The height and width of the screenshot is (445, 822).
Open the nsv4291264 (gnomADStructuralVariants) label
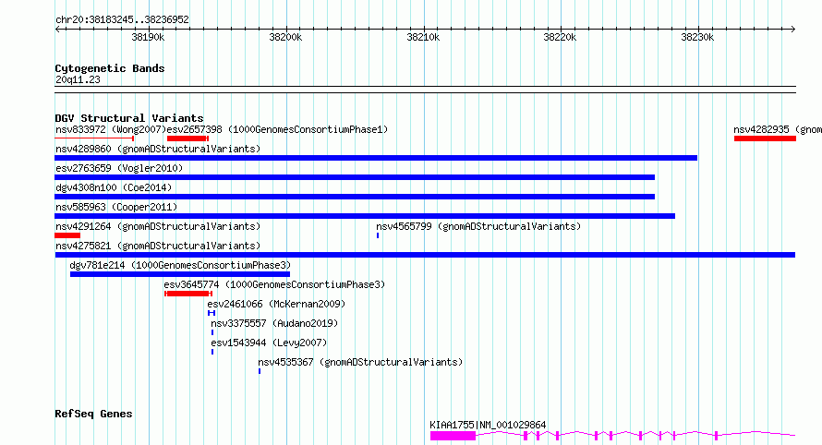click(x=158, y=226)
